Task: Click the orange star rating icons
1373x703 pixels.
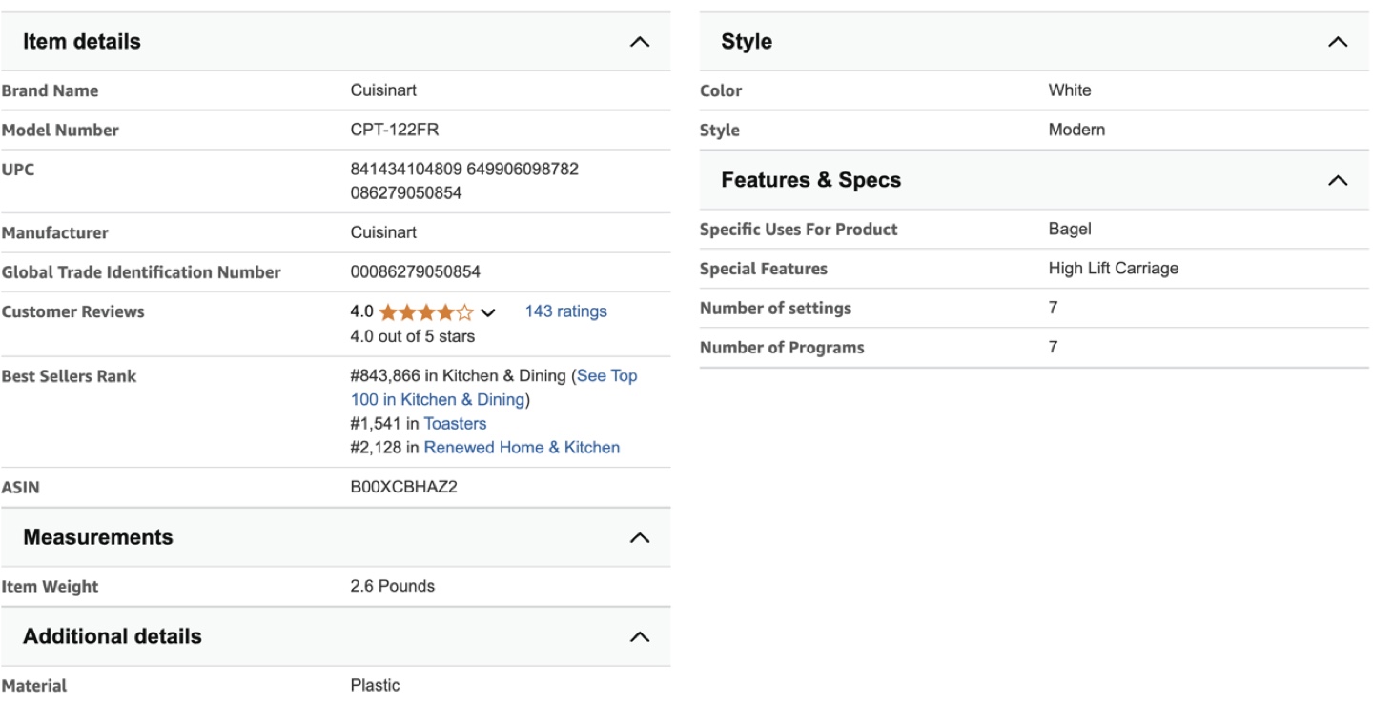Action: [426, 312]
